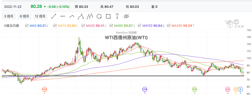
Task: Click the date 2022-11-22 text
Action: 13,7
